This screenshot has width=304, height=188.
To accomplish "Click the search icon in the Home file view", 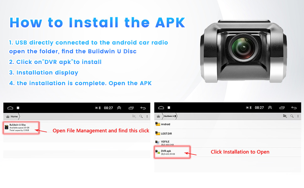I will 141,116.
